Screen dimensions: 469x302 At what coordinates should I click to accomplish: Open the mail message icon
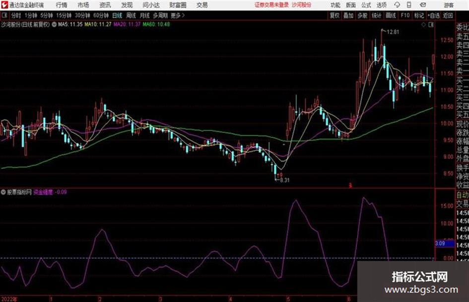point(423,5)
